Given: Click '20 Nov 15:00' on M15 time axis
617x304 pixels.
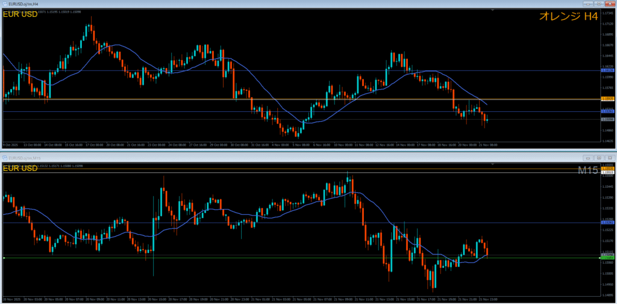Looking at the screenshot, I should coord(156,299).
